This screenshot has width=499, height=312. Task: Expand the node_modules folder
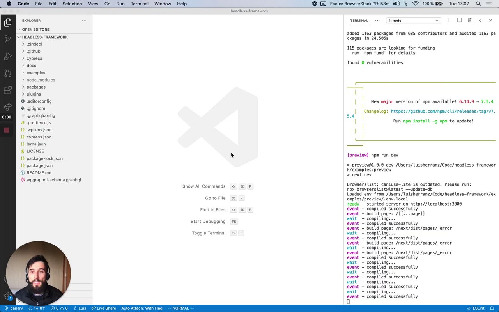(54, 80)
